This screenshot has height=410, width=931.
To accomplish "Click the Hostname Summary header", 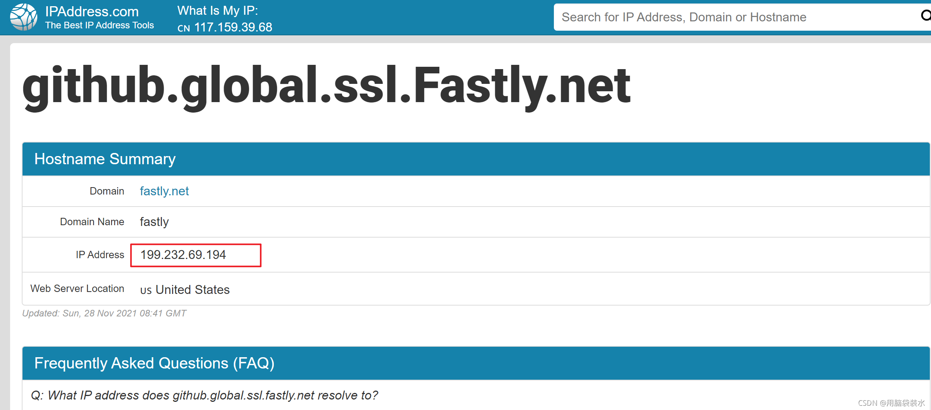I will 105,159.
